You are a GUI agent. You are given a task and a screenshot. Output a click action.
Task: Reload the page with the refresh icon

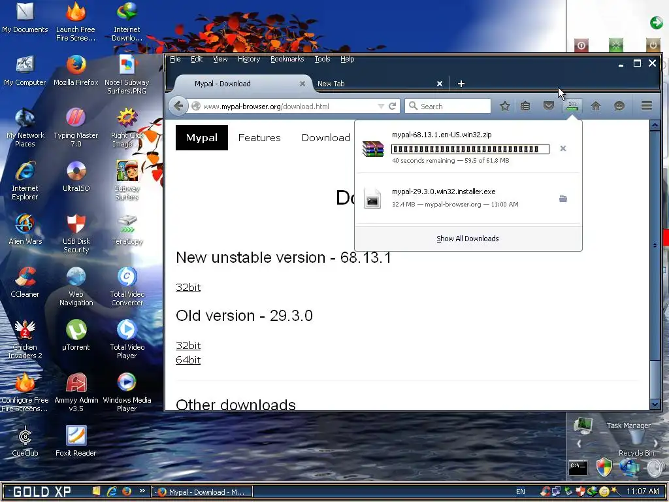click(392, 106)
